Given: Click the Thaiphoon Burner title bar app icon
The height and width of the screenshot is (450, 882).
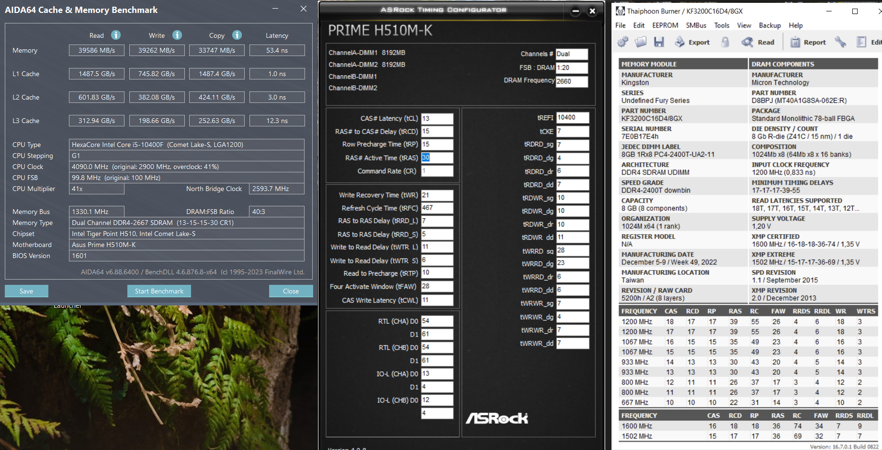Looking at the screenshot, I should pos(620,11).
